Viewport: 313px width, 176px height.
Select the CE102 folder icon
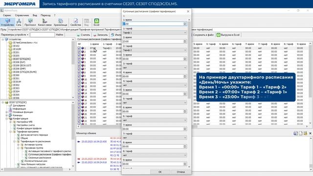(10, 45)
